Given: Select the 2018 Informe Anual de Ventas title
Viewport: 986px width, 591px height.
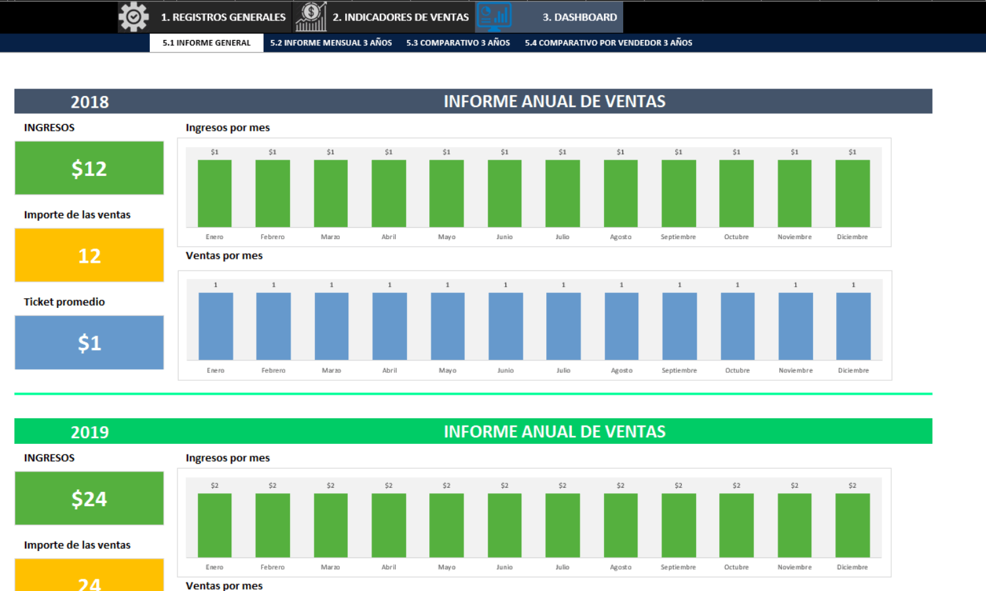Looking at the screenshot, I should click(555, 101).
